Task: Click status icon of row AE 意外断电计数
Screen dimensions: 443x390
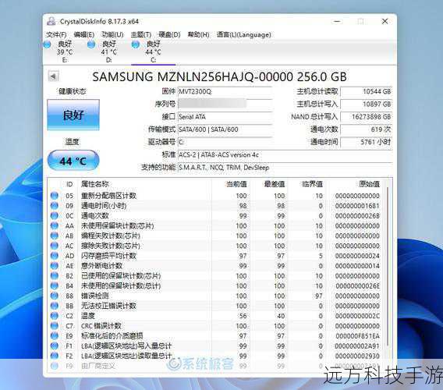Action: (55, 266)
